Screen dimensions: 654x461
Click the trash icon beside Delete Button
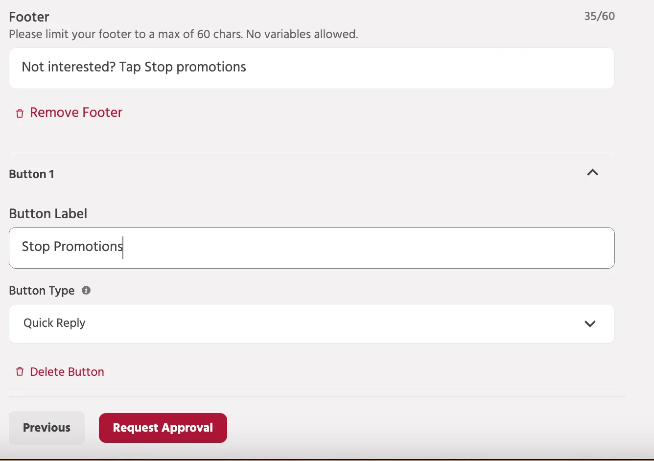(x=20, y=372)
